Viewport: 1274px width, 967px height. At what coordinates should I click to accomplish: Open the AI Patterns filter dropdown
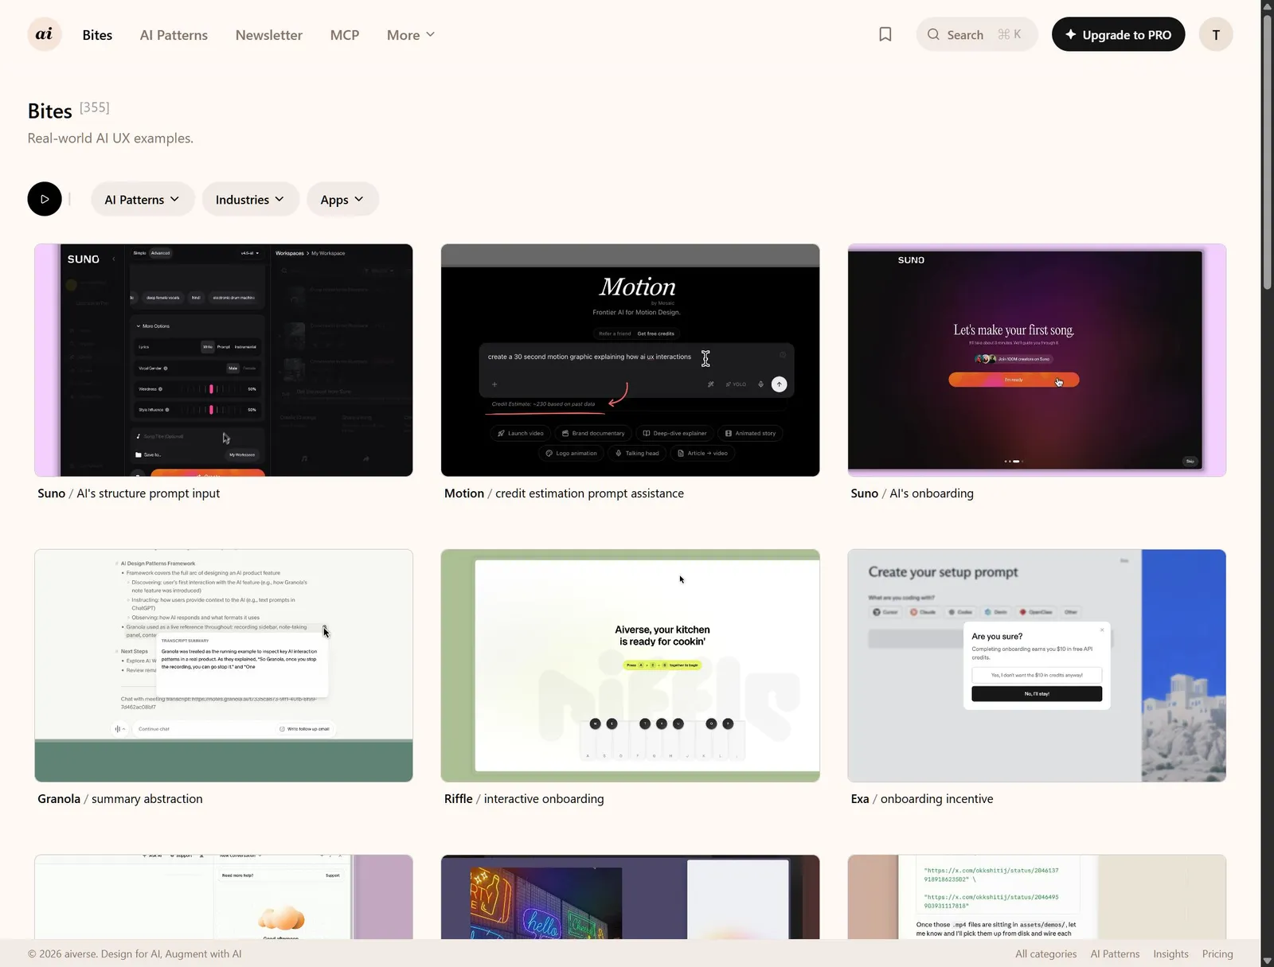(143, 199)
